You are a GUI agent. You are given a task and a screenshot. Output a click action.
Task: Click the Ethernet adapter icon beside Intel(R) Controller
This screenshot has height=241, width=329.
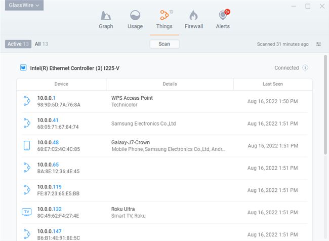(x=23, y=68)
